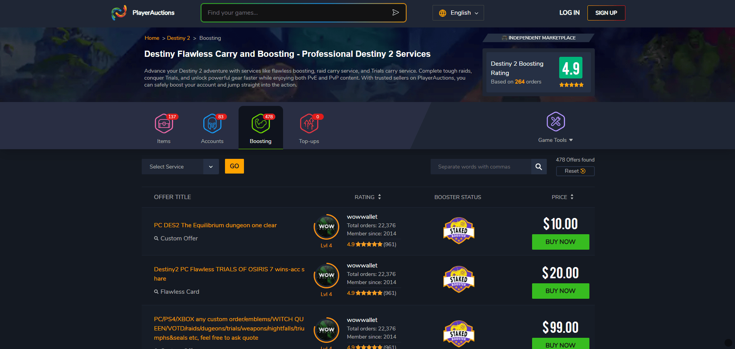The height and width of the screenshot is (349, 735).
Task: Click wowwallet avatar in second offer
Action: [326, 275]
